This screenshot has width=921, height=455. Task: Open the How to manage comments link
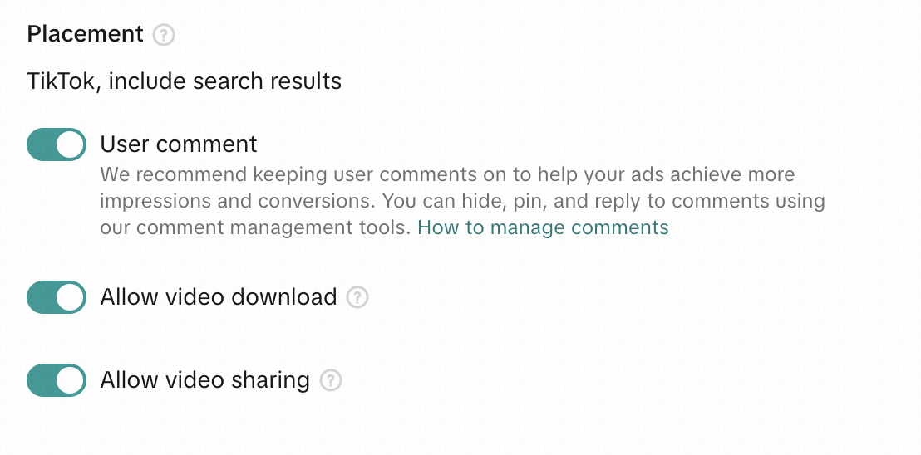(x=543, y=227)
